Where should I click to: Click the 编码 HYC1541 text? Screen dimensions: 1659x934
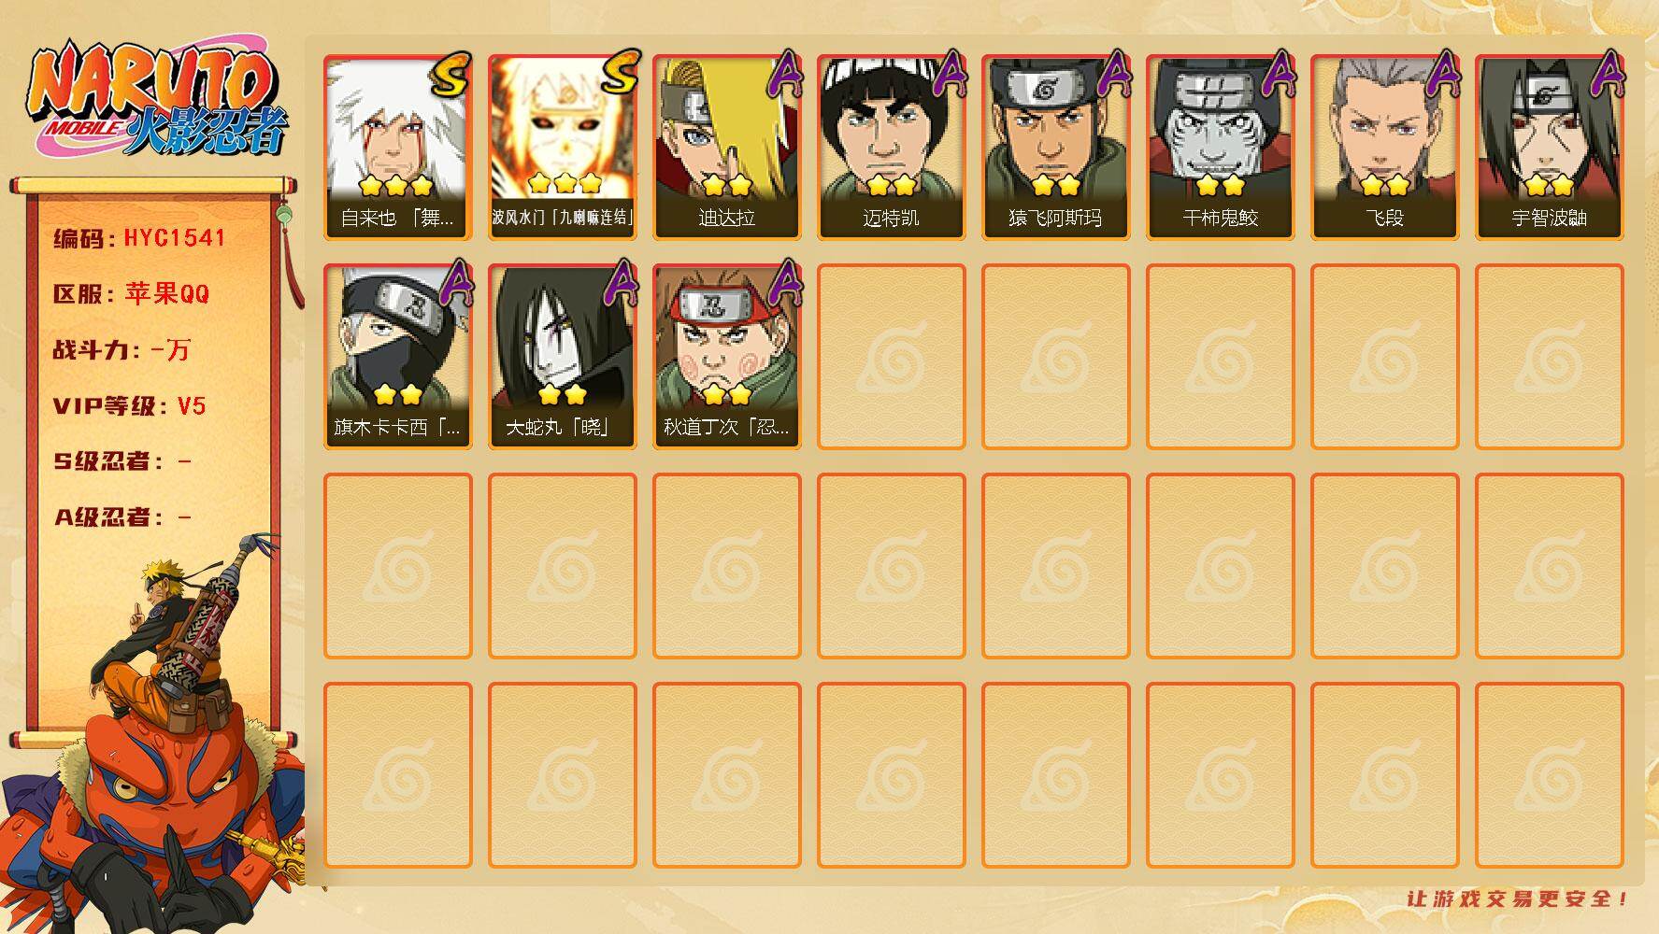(x=139, y=238)
